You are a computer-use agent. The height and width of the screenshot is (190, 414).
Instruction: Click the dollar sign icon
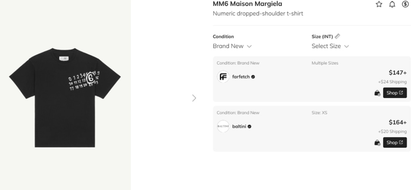(x=405, y=4)
